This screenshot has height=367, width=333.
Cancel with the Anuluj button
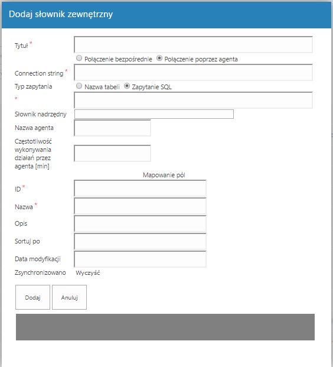point(69,297)
